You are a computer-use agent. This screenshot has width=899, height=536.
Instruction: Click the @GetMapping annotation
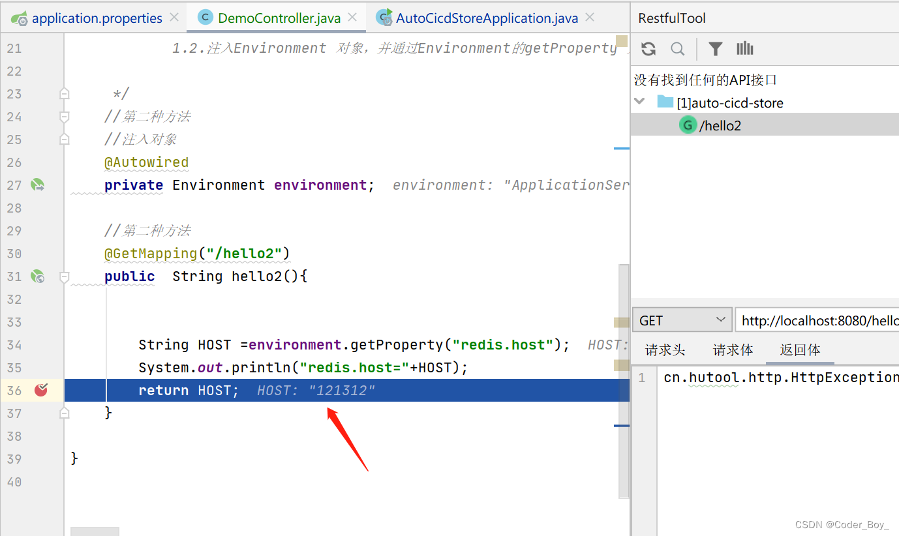click(151, 254)
